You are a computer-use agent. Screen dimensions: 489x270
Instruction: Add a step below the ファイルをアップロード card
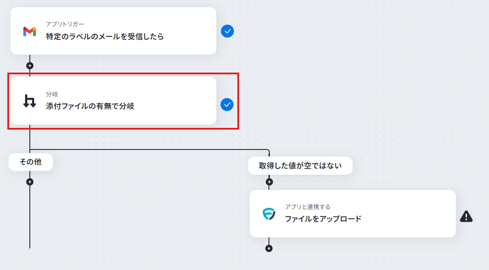tap(269, 248)
